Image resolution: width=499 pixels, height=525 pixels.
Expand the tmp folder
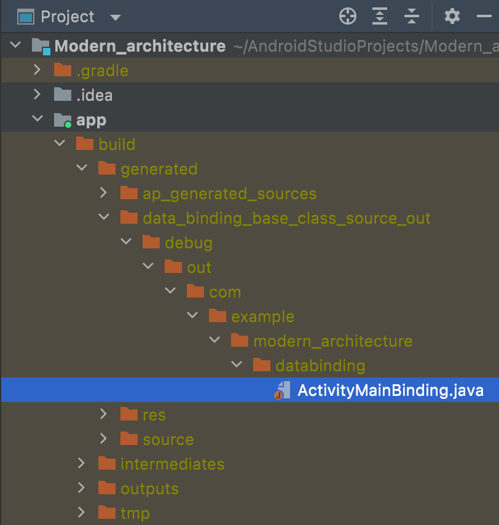pos(81,512)
